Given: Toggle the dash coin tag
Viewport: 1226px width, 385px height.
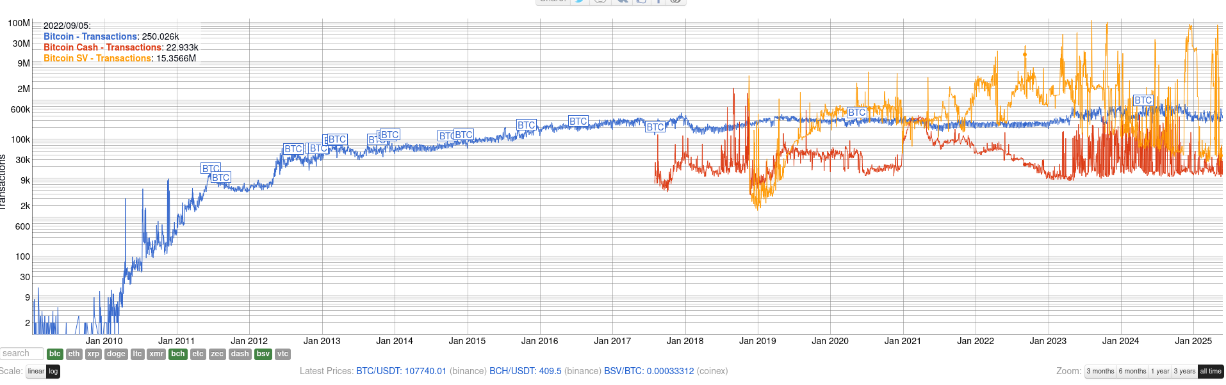Looking at the screenshot, I should (240, 354).
